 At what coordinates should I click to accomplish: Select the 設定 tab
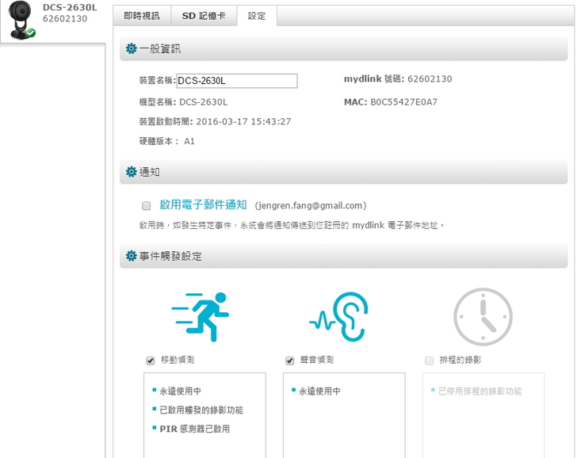pos(257,16)
